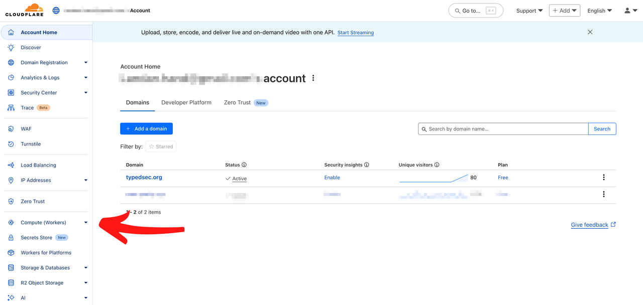Click the Domain column header
Screen dimensions: 643x305
(135, 165)
